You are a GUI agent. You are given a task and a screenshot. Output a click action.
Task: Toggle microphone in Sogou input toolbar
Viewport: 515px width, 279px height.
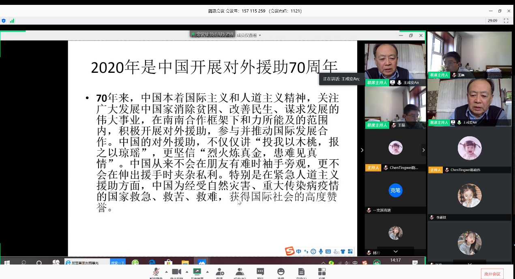pos(321,252)
